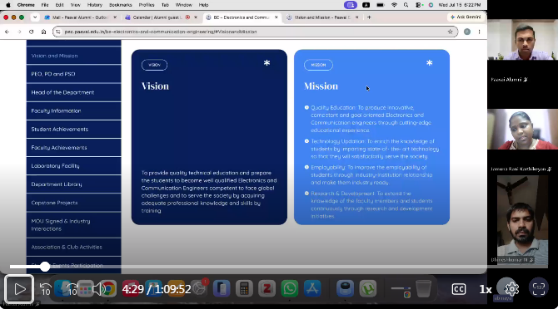This screenshot has height=309, width=558.
Task: Open video player settings gear
Action: tap(511, 289)
